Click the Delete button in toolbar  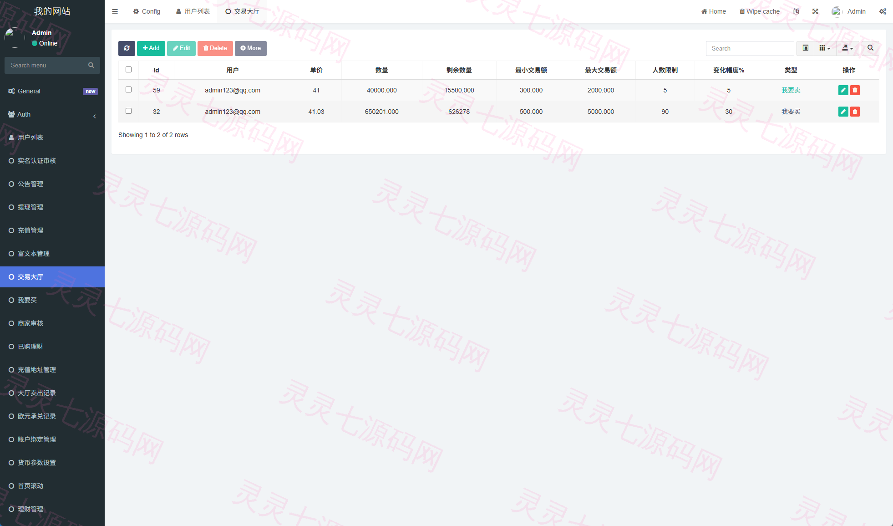click(x=215, y=48)
